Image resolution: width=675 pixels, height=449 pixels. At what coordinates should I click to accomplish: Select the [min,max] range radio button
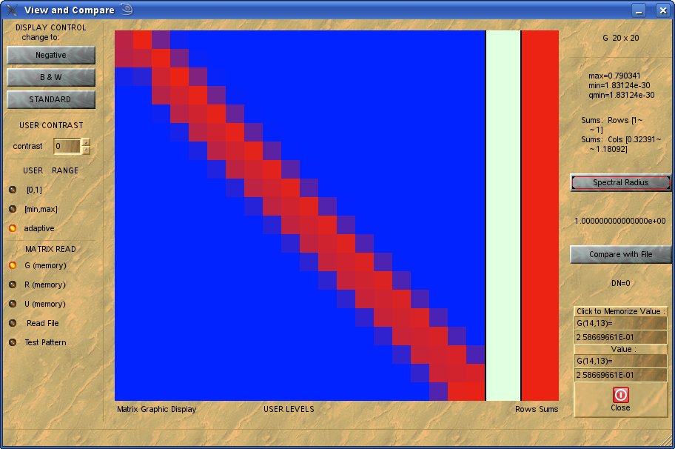13,209
